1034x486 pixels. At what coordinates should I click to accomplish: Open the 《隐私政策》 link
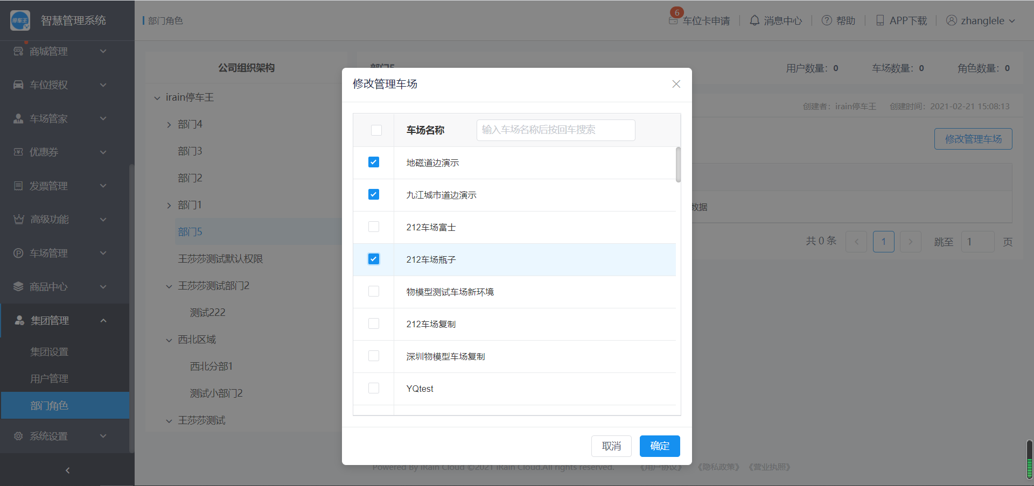point(718,467)
